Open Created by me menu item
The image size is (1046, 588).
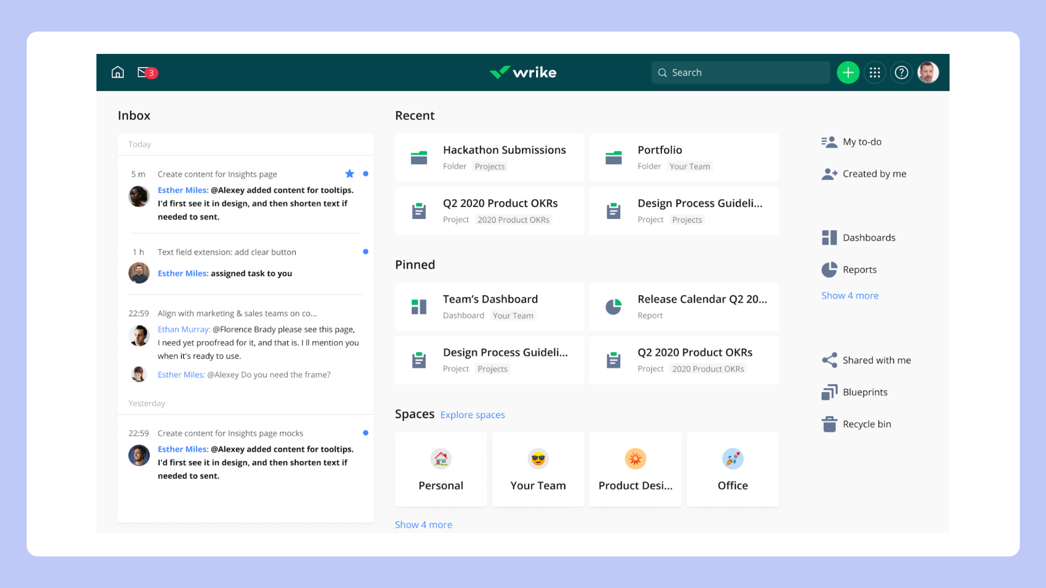(874, 174)
